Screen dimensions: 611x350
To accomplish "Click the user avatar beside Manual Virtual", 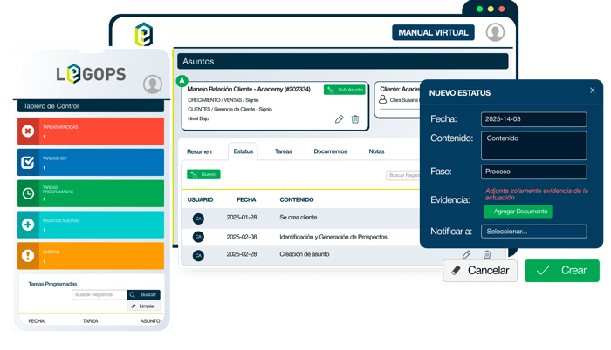I will tap(496, 33).
